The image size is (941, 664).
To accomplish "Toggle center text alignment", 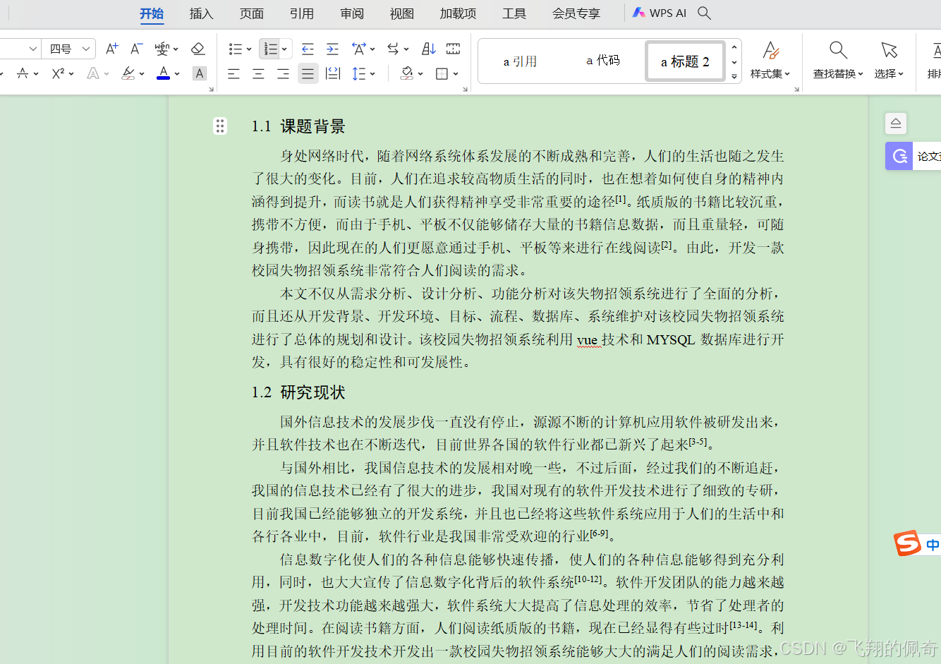I will 258,73.
